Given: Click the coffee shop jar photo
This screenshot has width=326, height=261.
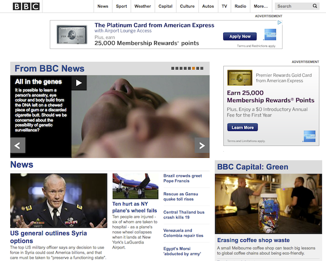Looking at the screenshot, I should coord(268,204).
